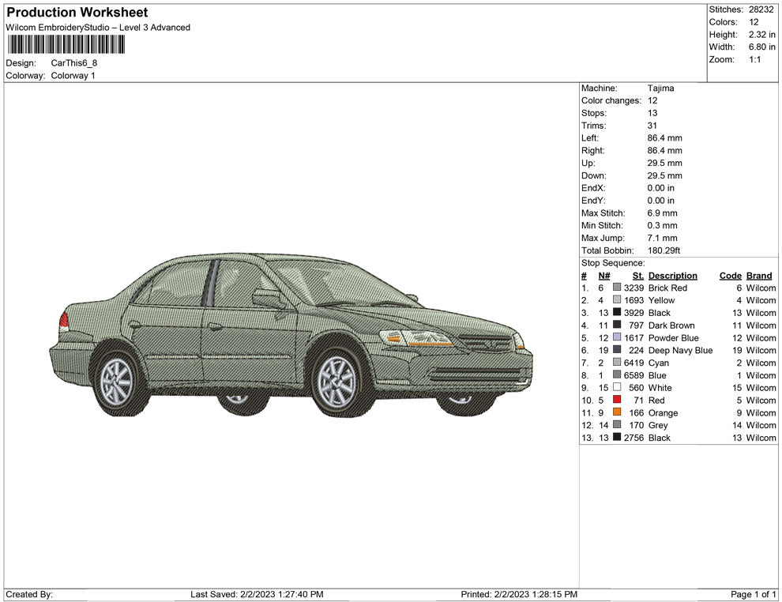Select the orange thread color swatch

click(x=617, y=412)
